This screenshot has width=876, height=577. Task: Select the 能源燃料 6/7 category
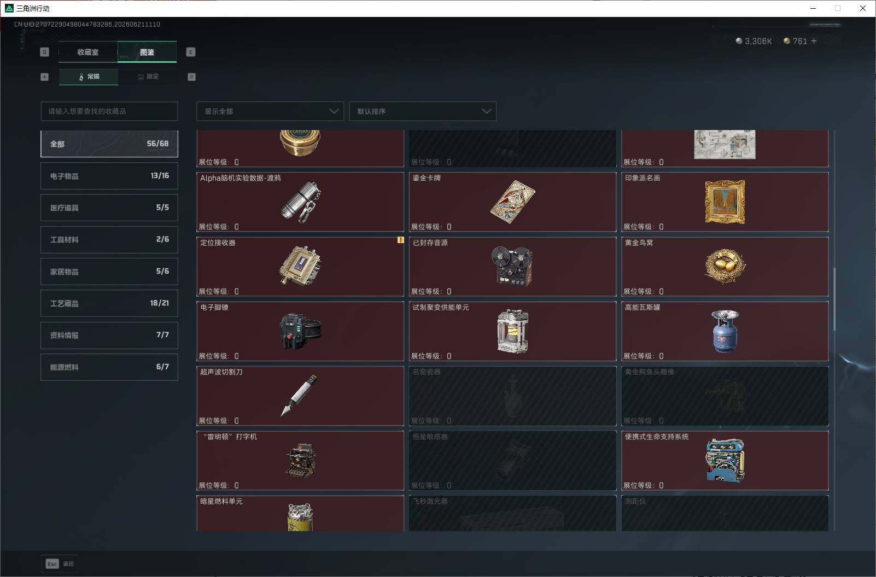point(109,367)
